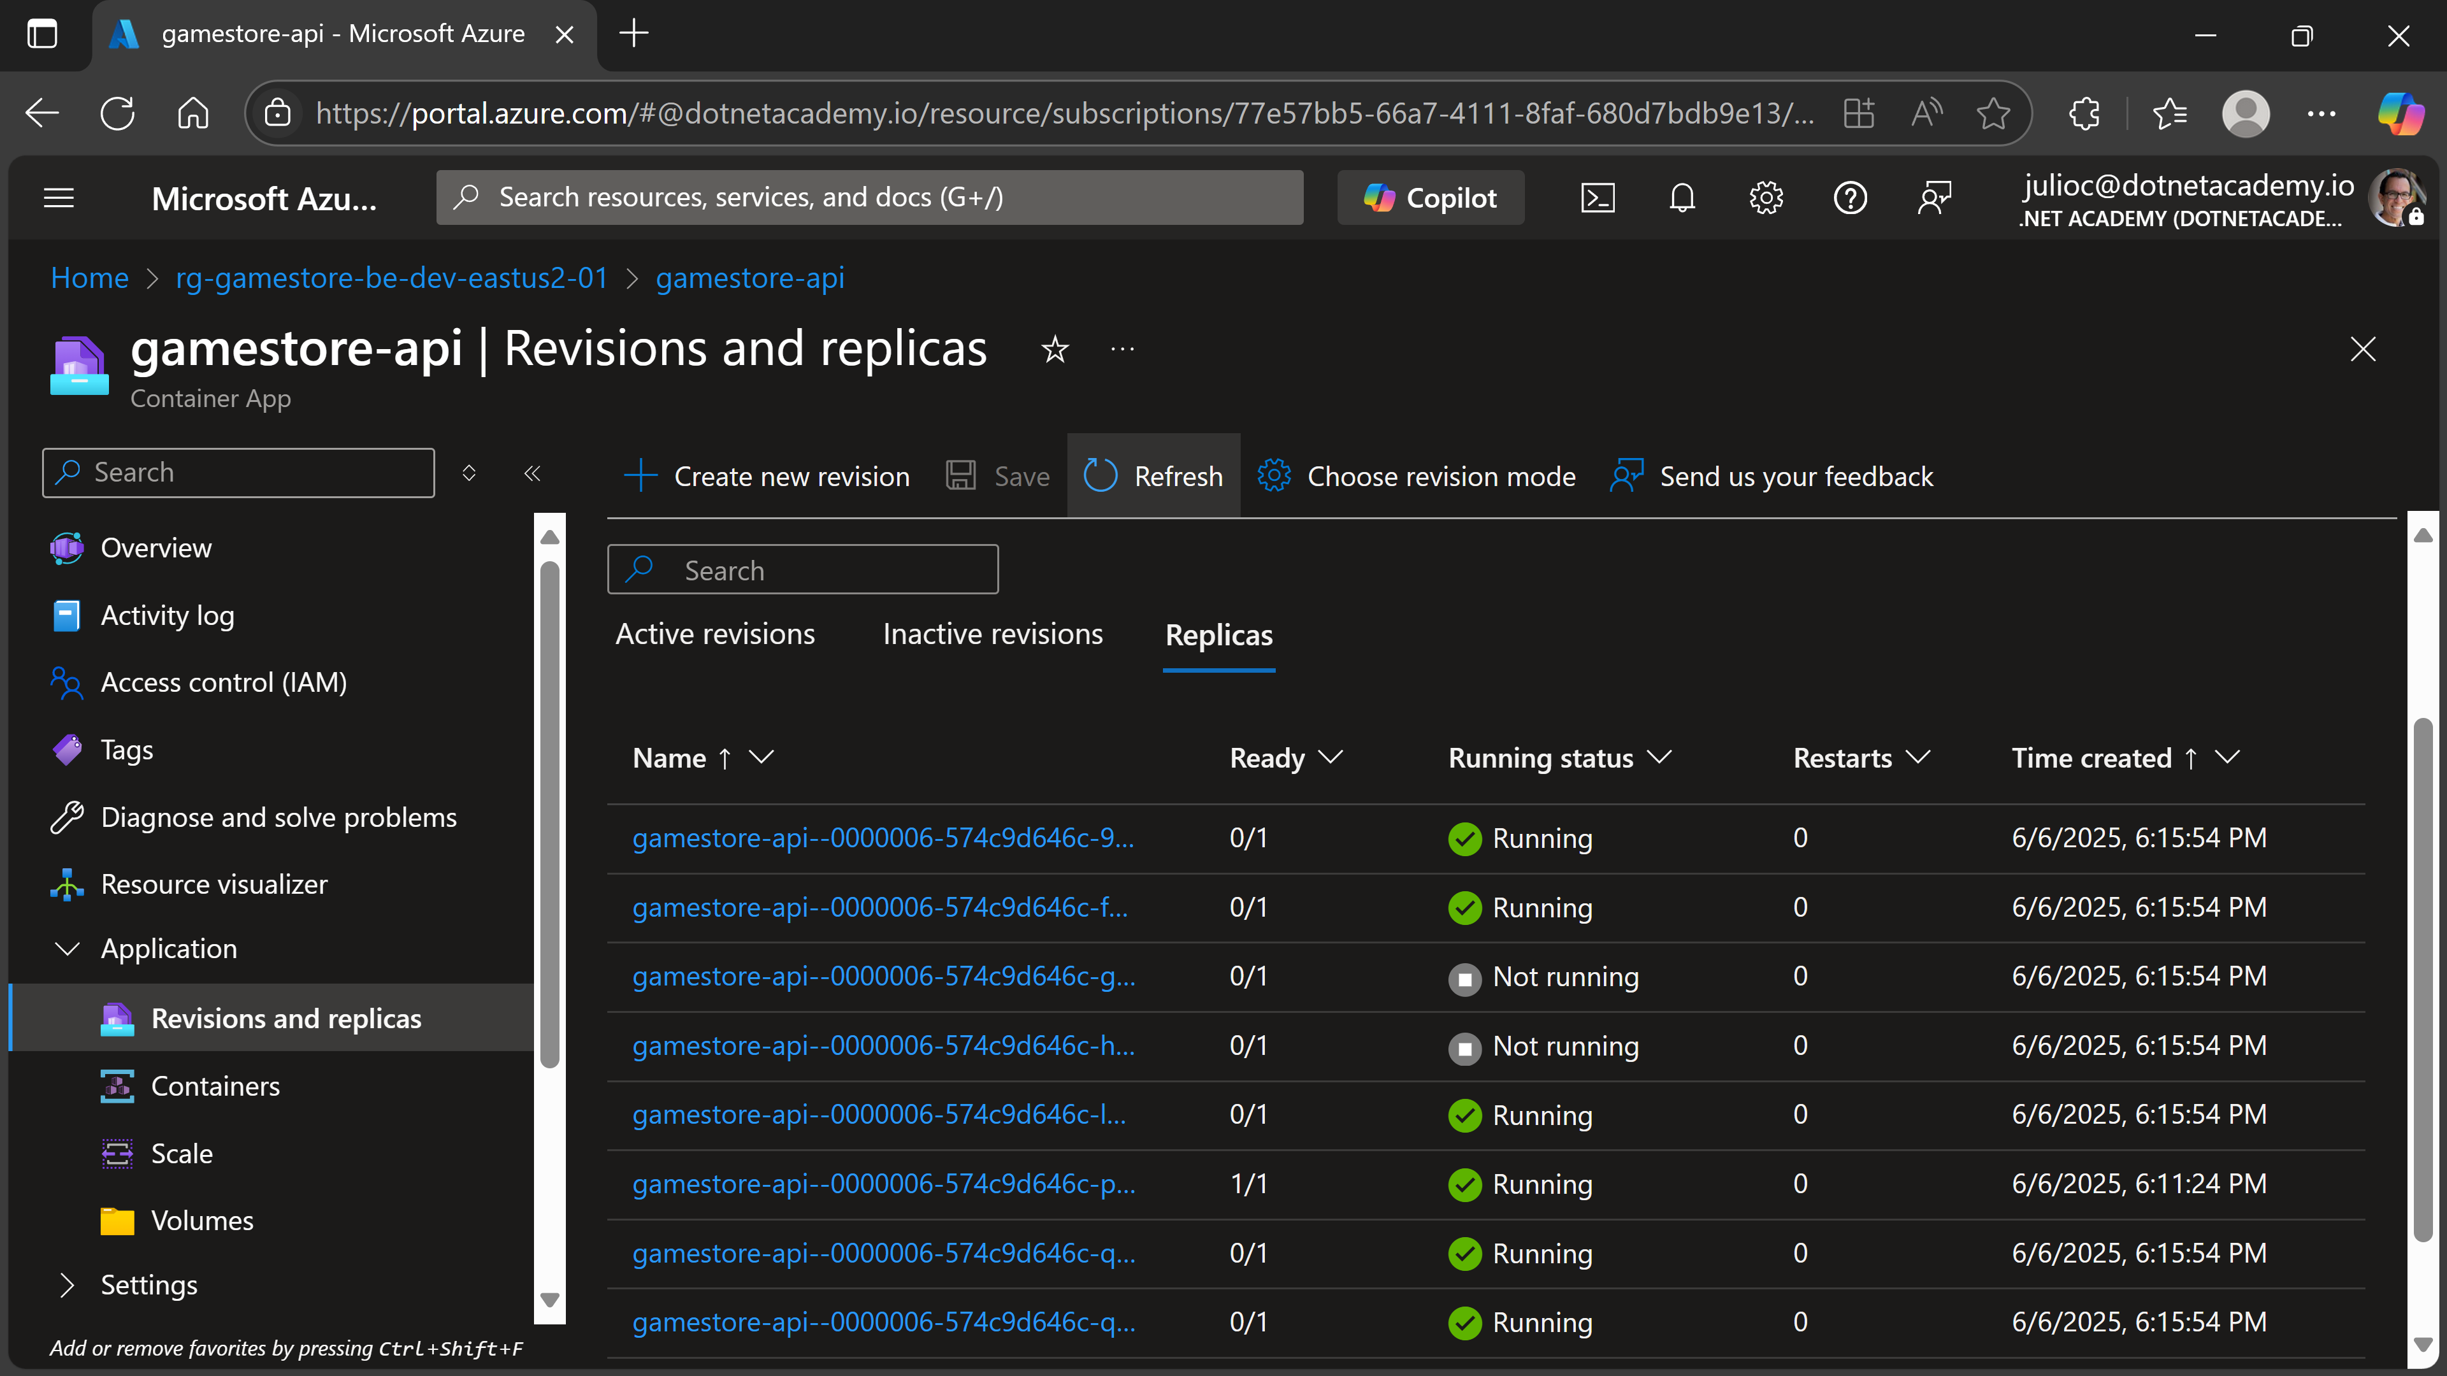Open replica gamestore-api--0000006-574c9d646c-f...
The width and height of the screenshot is (2447, 1376).
879,907
